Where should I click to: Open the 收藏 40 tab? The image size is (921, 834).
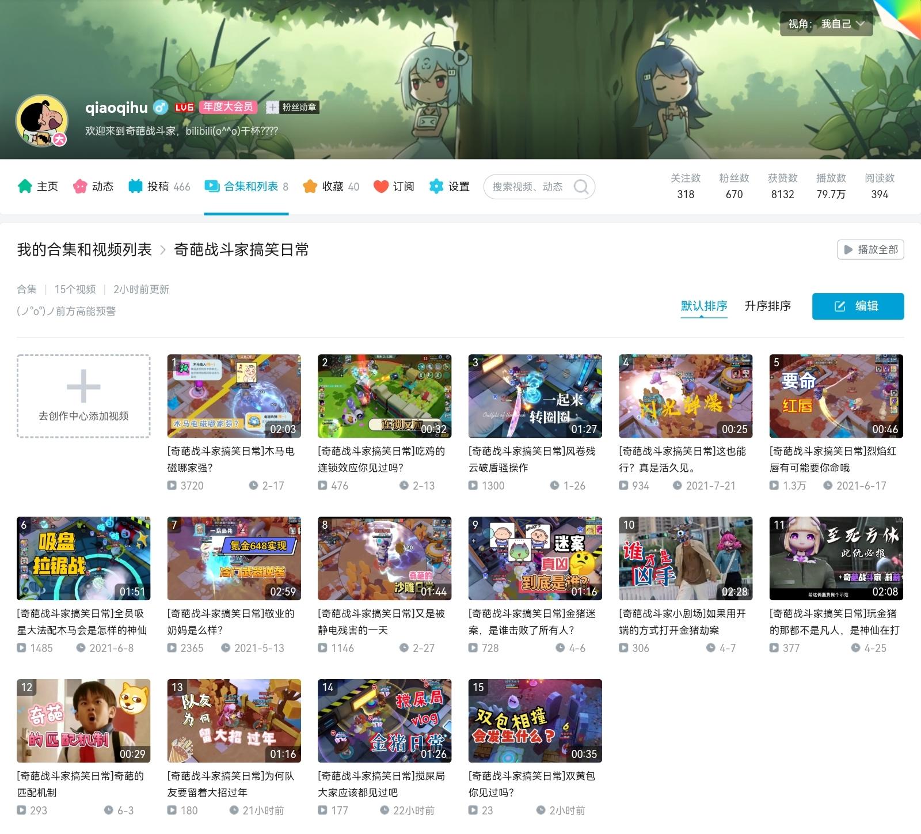(x=331, y=187)
